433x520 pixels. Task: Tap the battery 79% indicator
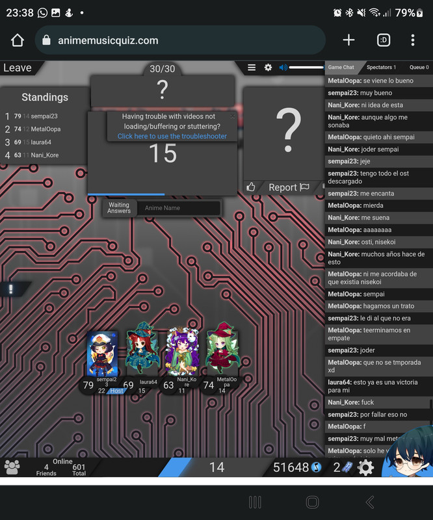[409, 13]
